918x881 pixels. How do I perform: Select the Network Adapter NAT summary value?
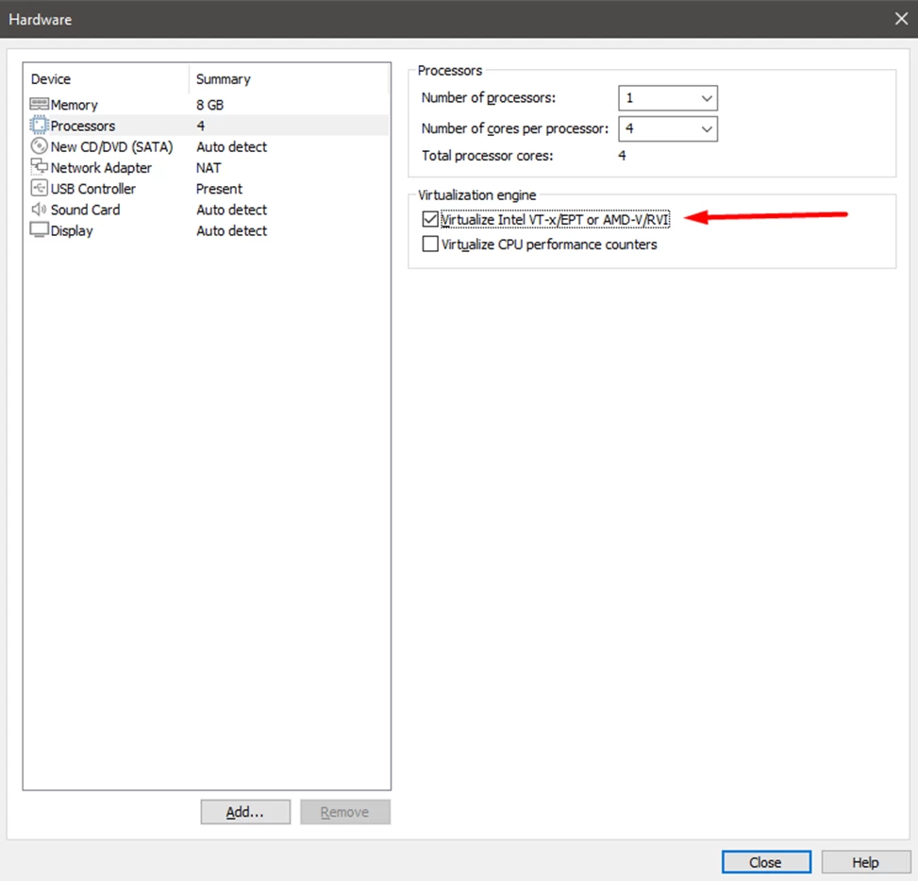click(x=209, y=167)
